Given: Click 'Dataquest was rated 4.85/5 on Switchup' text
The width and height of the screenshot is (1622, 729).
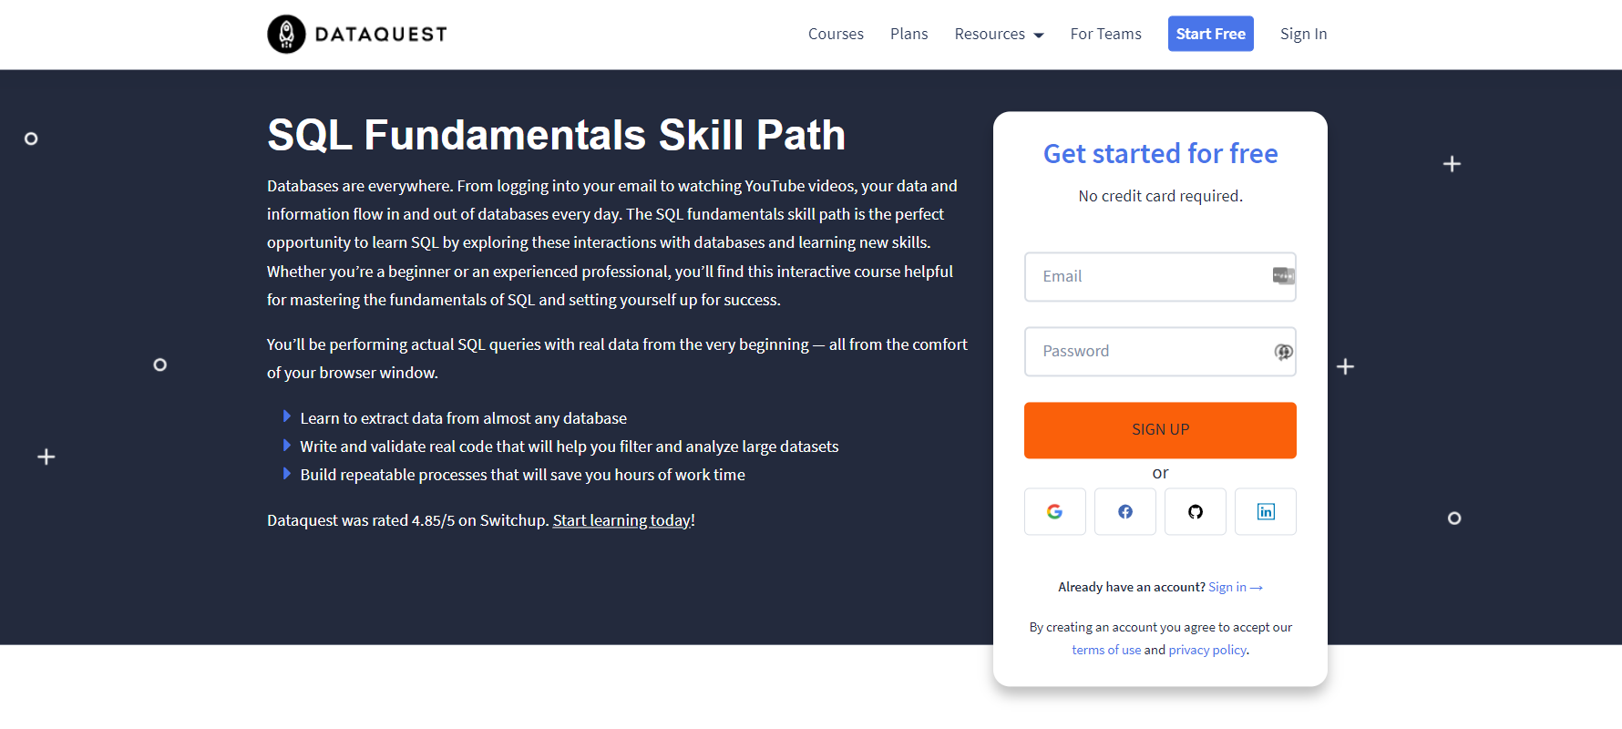Looking at the screenshot, I should coord(408,520).
